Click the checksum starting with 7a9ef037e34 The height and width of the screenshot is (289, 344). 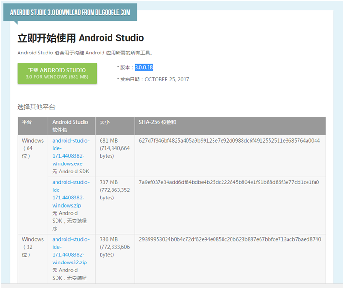pyautogui.click(x=229, y=182)
